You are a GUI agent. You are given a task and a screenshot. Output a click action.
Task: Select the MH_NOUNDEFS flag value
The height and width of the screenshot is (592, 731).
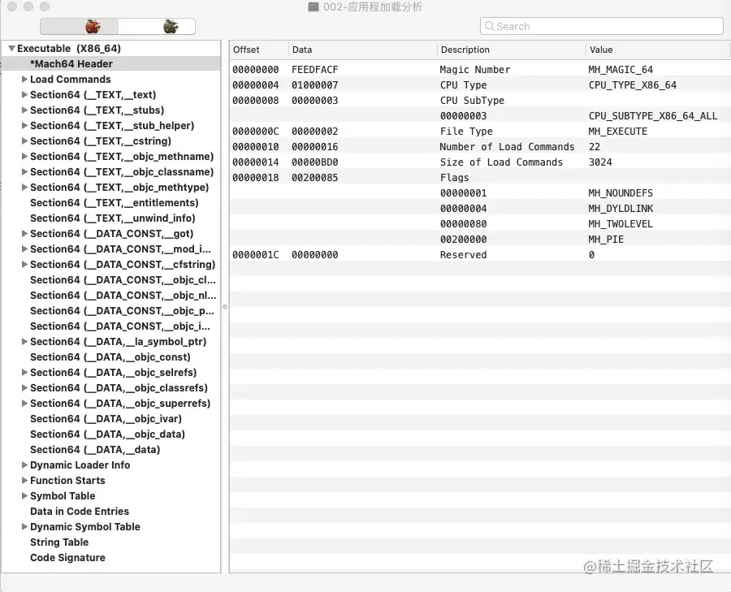click(x=621, y=193)
